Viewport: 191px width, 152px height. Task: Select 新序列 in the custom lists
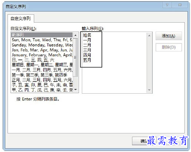(x=42, y=35)
